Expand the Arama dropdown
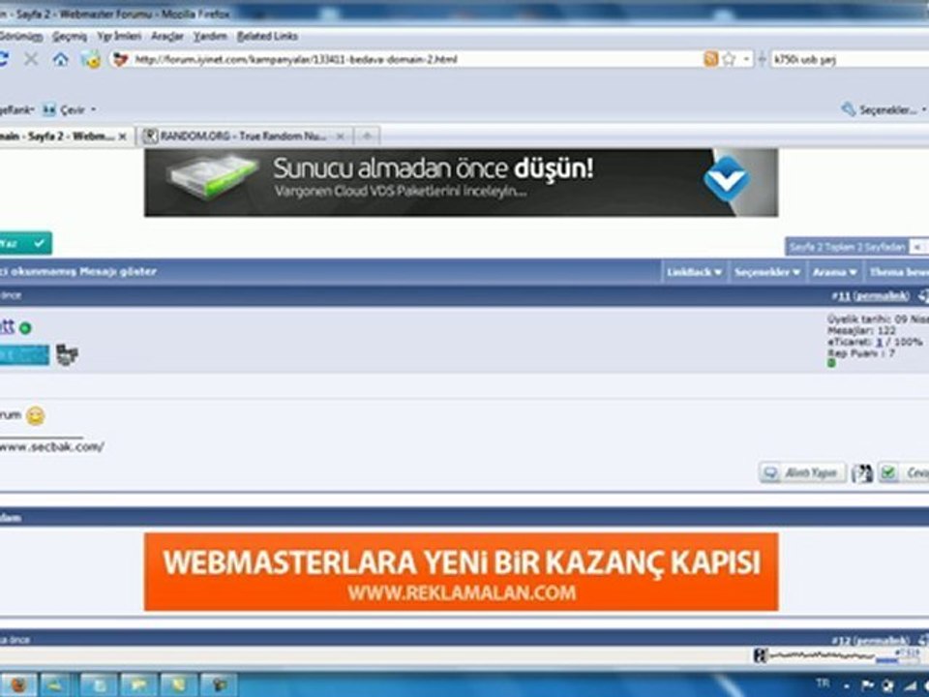 pyautogui.click(x=835, y=272)
